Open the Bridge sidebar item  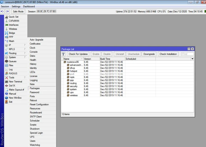click(12, 33)
